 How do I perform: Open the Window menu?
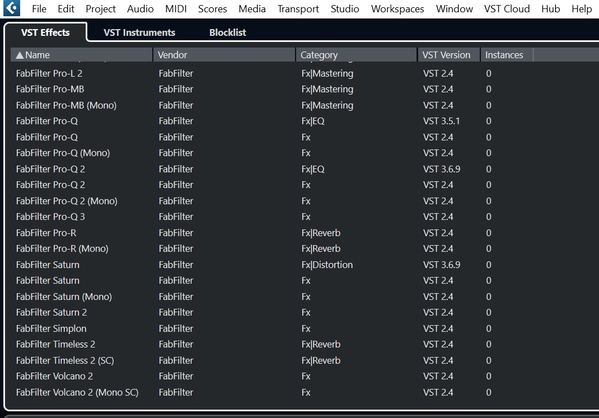tap(454, 9)
